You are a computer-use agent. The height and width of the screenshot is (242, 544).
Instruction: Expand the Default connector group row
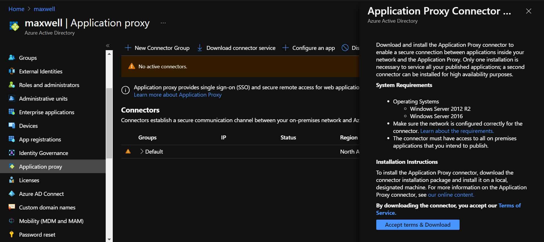click(142, 151)
